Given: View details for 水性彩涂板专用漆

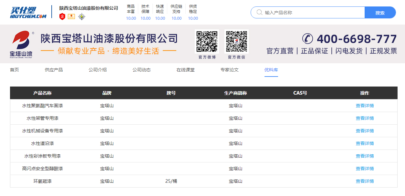Looking at the screenshot, I should (365, 156).
